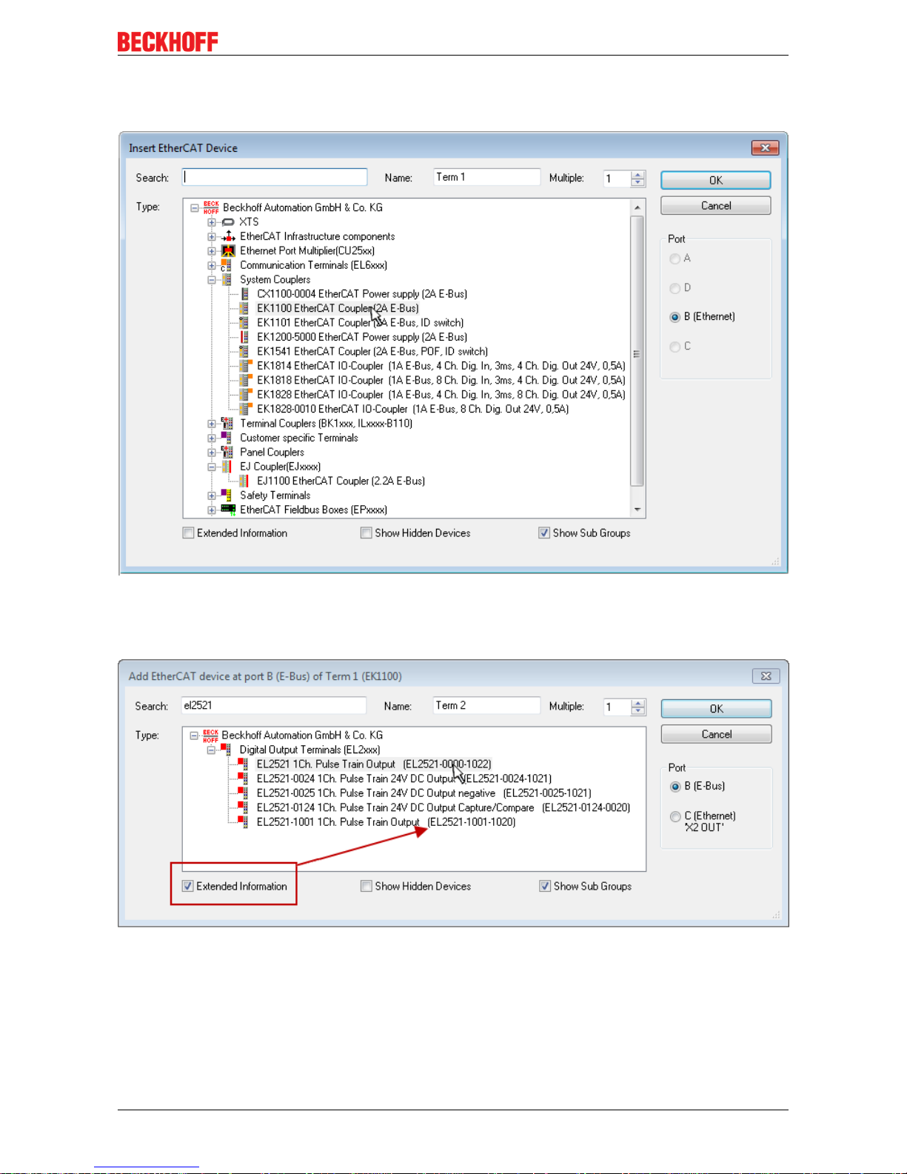Image resolution: width=907 pixels, height=1174 pixels.
Task: Click the Ethernet Port Multiplier icon
Action: (228, 251)
